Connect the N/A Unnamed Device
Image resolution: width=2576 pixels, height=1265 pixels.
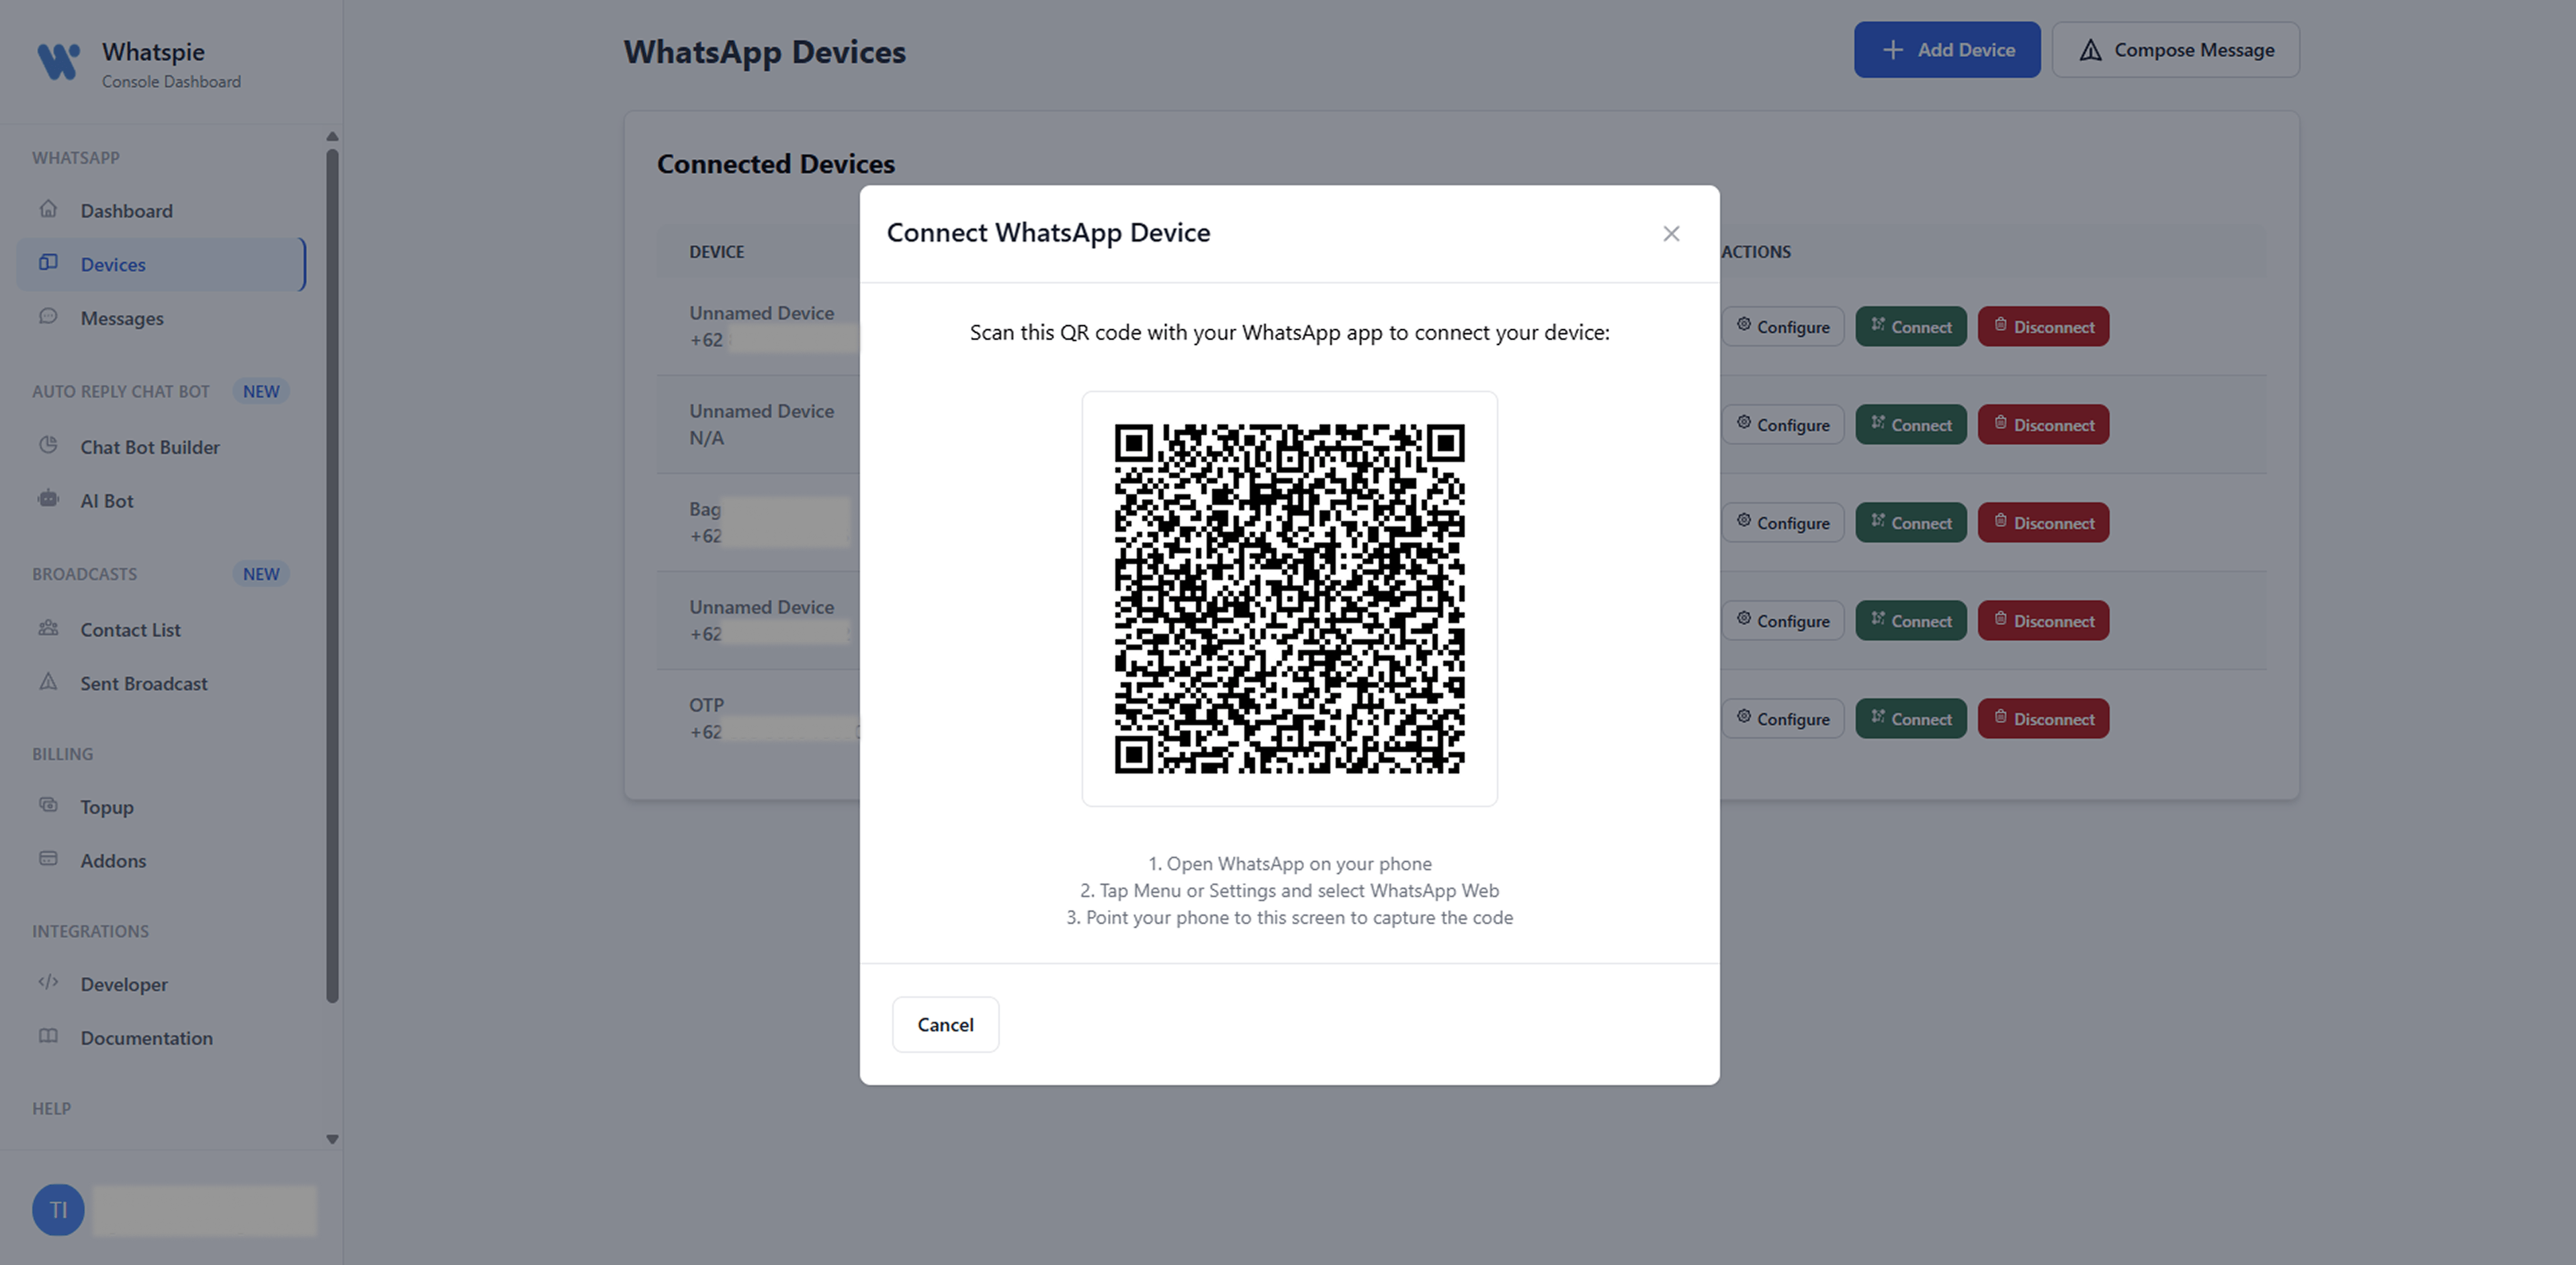[1911, 424]
